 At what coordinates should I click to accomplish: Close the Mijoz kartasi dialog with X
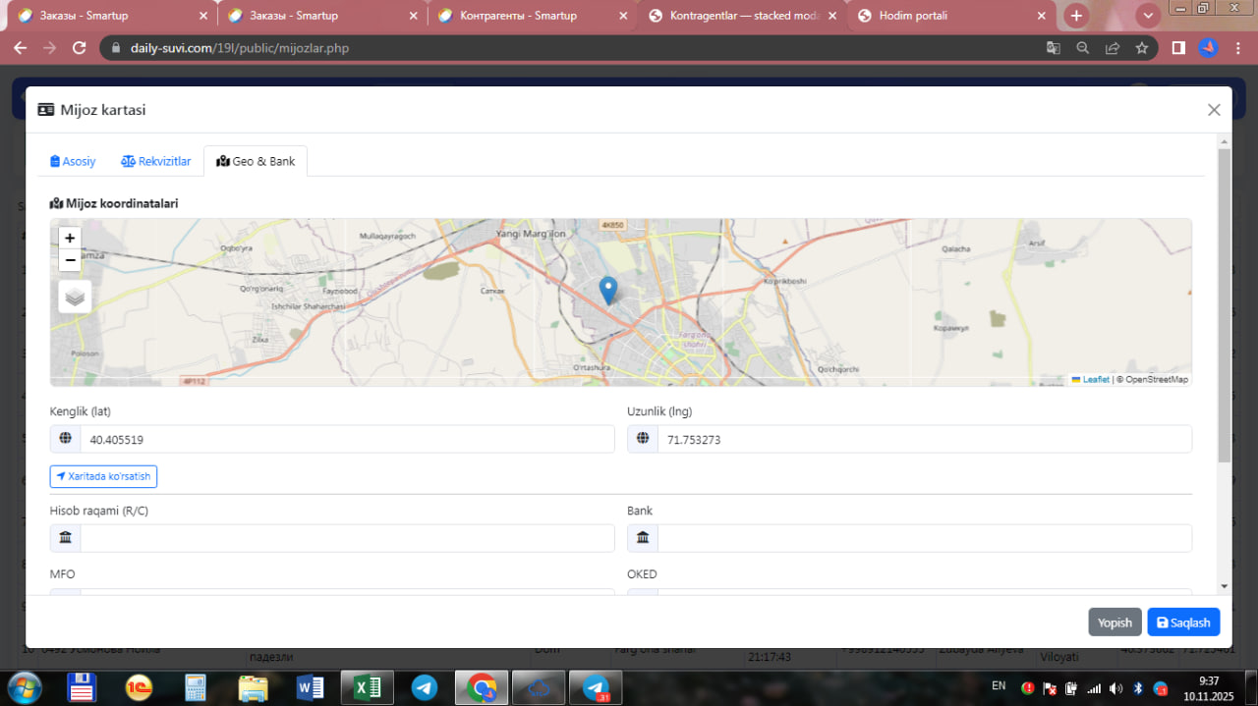pyautogui.click(x=1214, y=110)
